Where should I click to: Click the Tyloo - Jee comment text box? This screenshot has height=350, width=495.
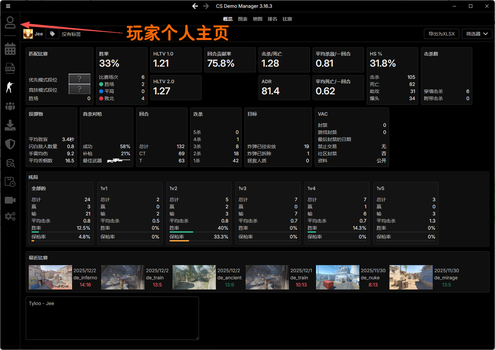click(112, 318)
